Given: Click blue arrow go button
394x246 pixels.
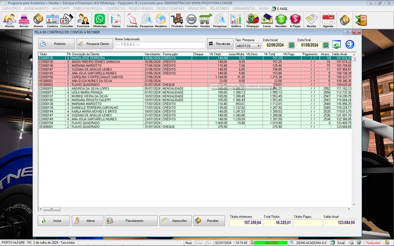Looking at the screenshot, I should click(x=350, y=44).
